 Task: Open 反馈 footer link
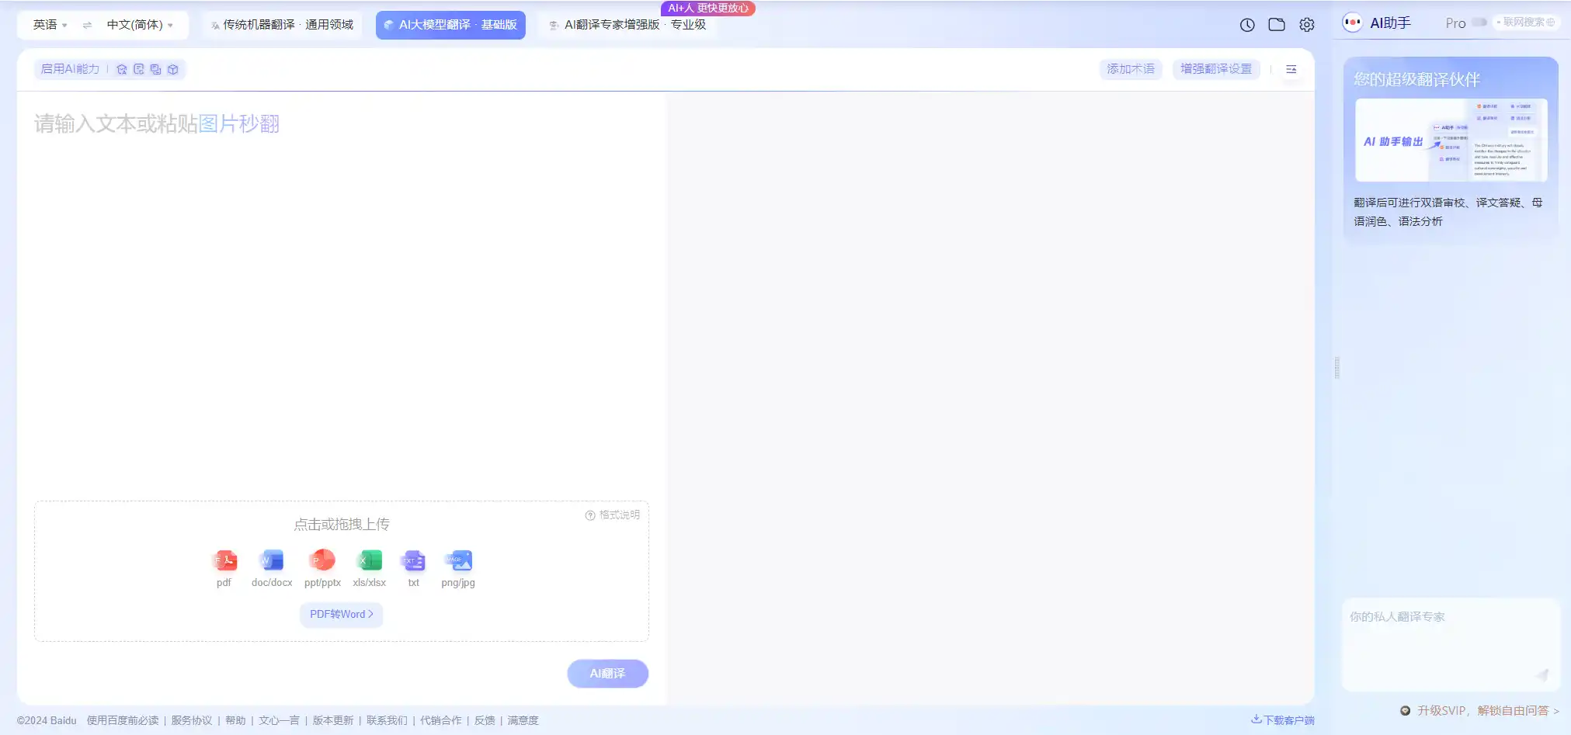485,720
